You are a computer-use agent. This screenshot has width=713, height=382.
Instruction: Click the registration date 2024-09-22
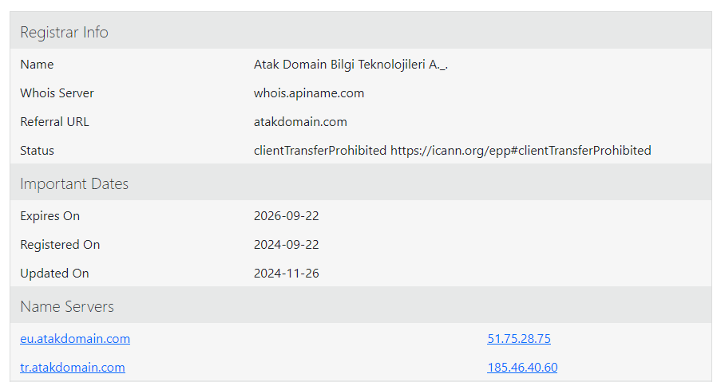pyautogui.click(x=287, y=245)
